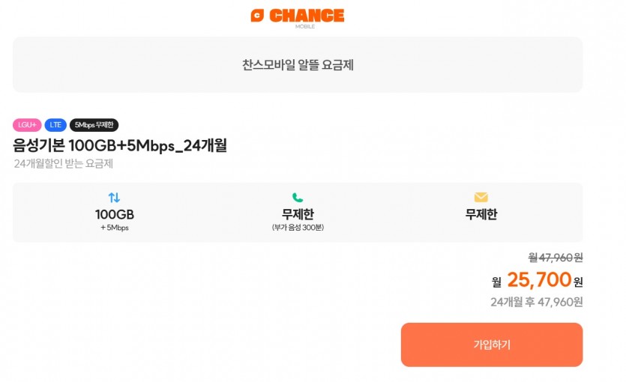Click the 24개월할인 받는 요금제 subtitle
Viewport: 626px width, 382px height.
64,163
